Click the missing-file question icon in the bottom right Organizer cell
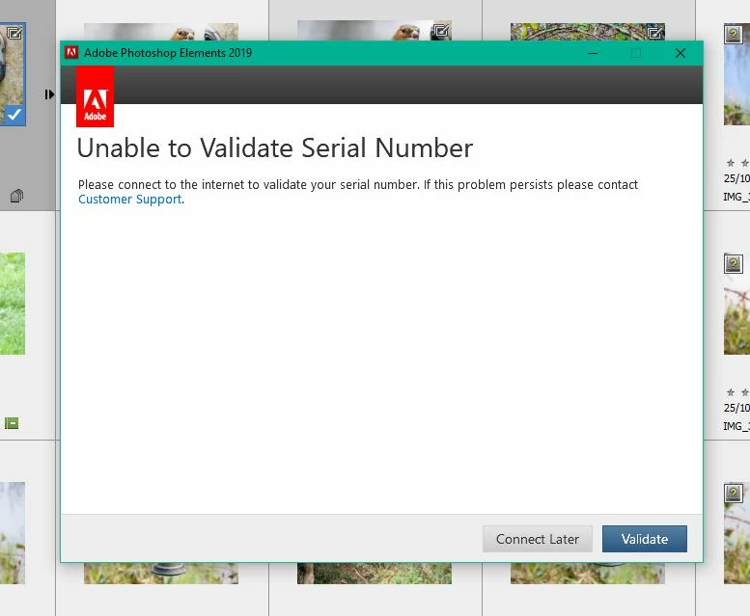Image resolution: width=750 pixels, height=616 pixels. pos(733,493)
